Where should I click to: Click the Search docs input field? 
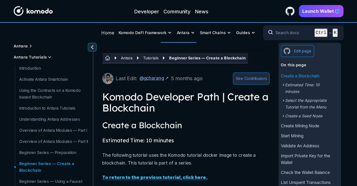303,33
